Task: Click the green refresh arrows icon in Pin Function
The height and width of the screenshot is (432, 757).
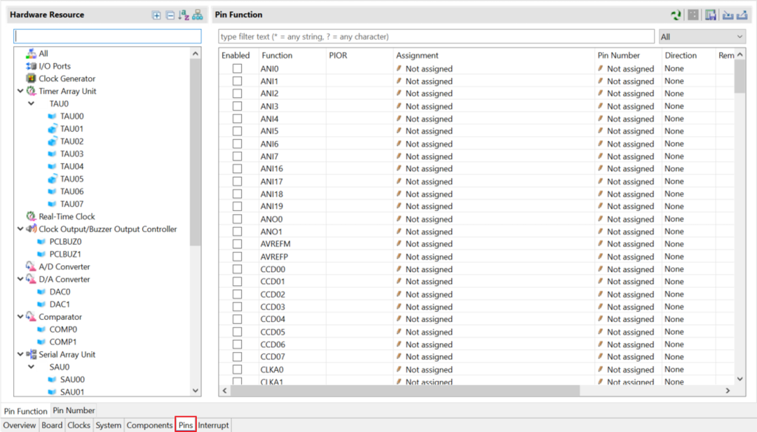Action: click(x=676, y=15)
